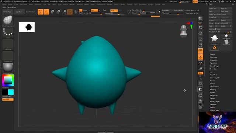The width and height of the screenshot is (236, 133).
Task: Click the head camera view gizmo
Action: 184,31
